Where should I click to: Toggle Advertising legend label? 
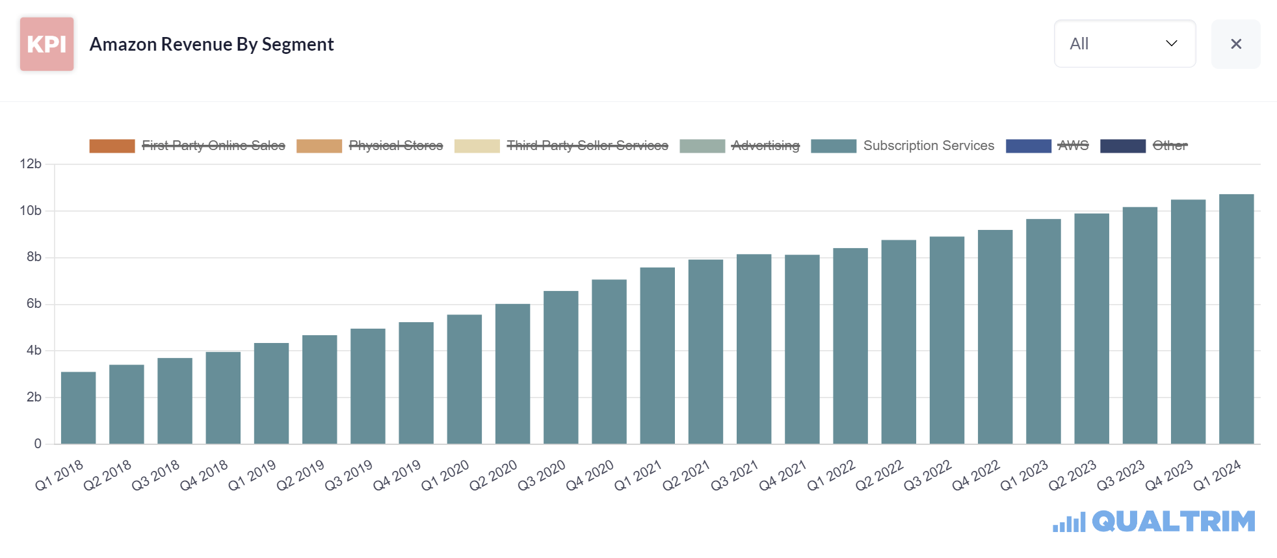[x=765, y=146]
